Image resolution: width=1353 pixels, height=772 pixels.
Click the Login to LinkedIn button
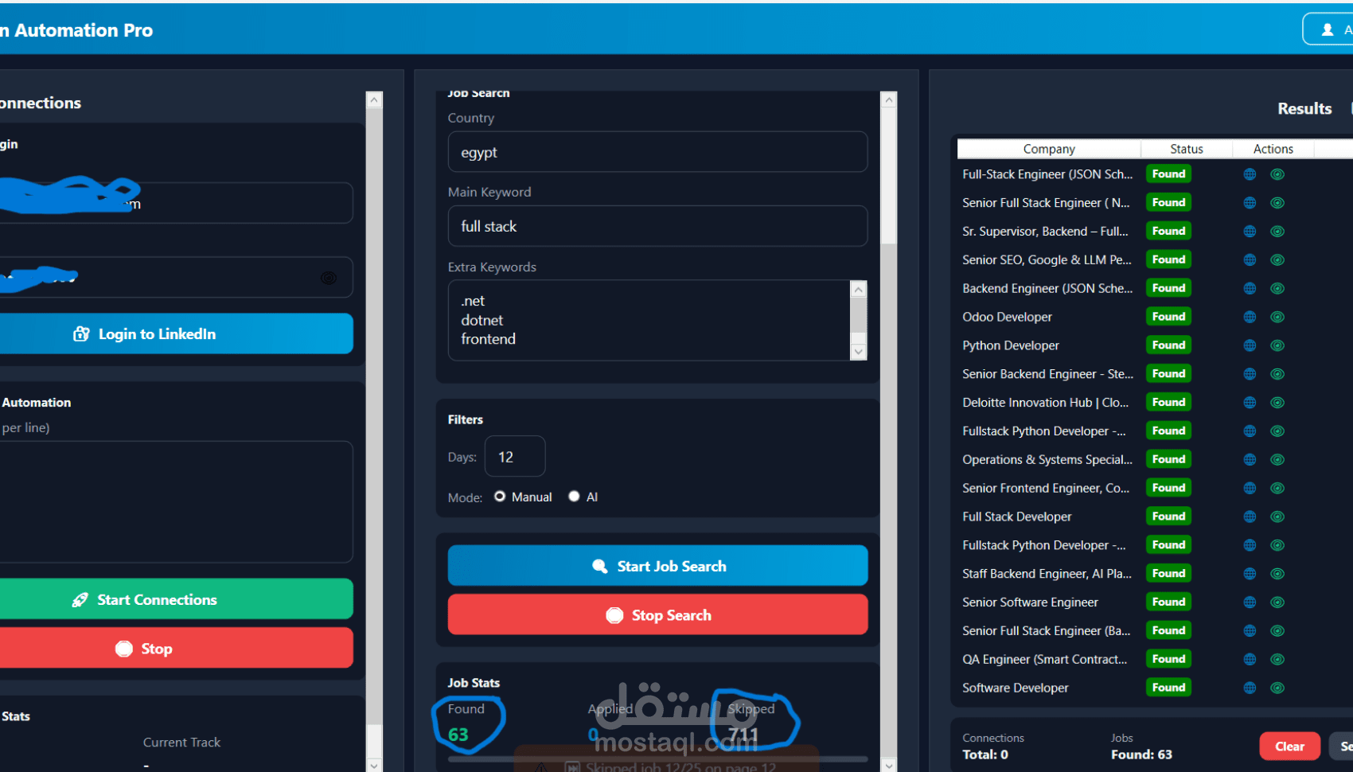click(176, 333)
